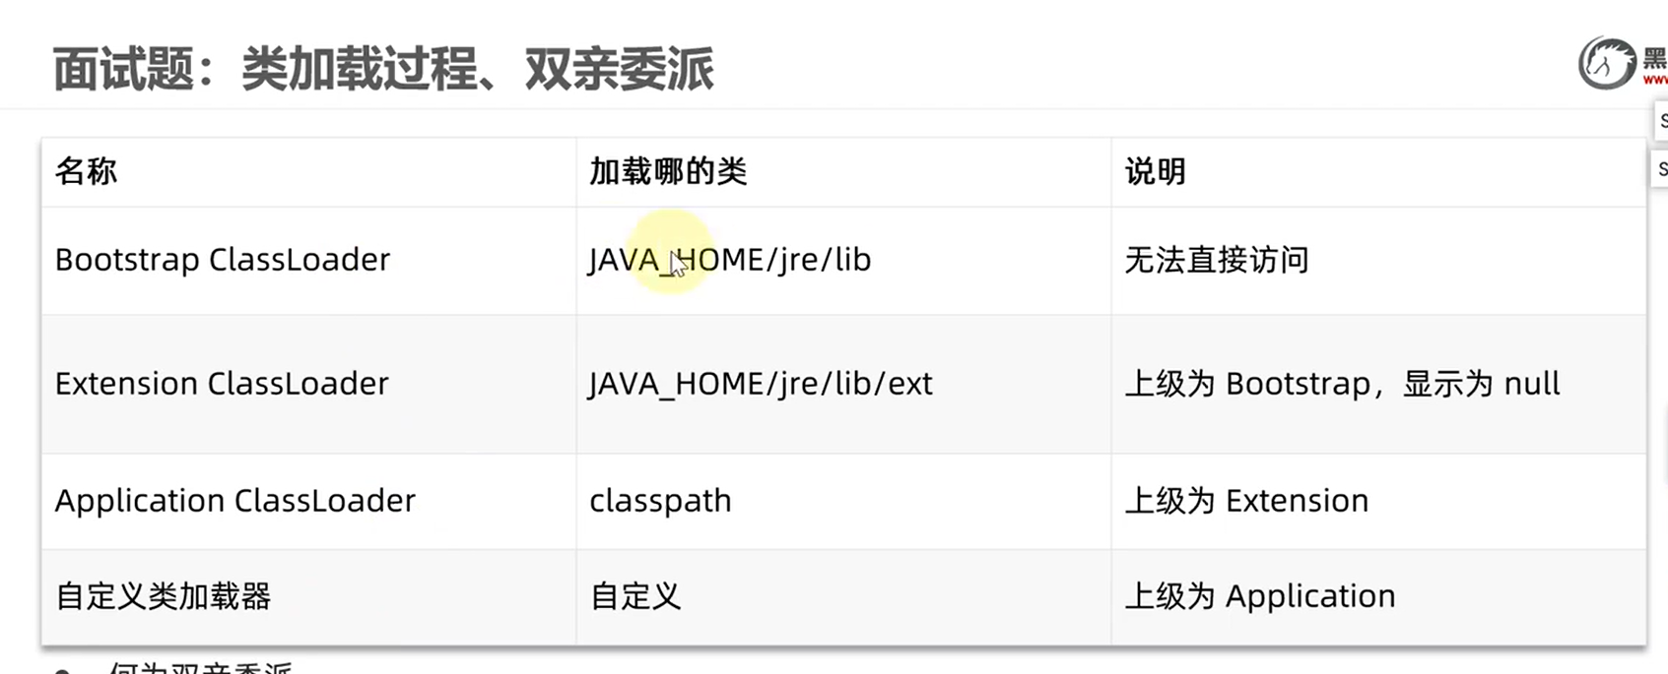This screenshot has width=1668, height=674.
Task: Click the yellow cursor highlight circle
Action: tap(669, 253)
